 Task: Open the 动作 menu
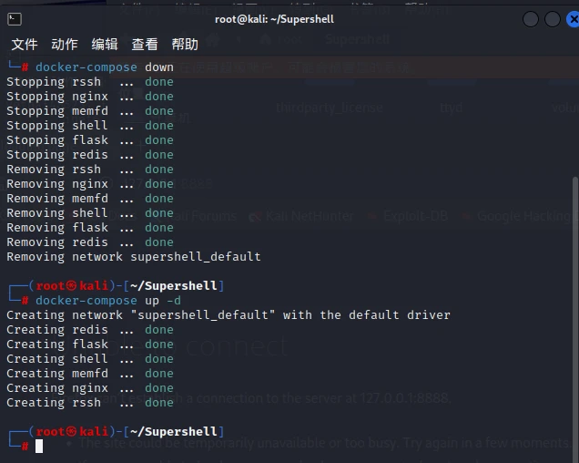(x=65, y=45)
